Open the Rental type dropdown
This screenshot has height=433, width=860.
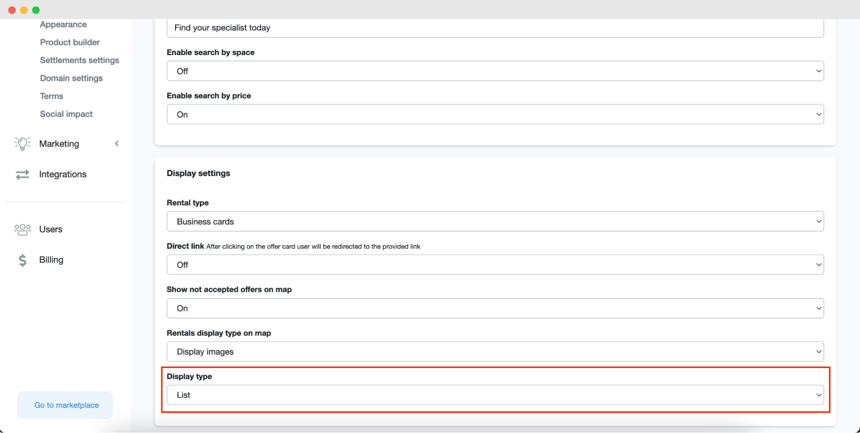point(495,222)
